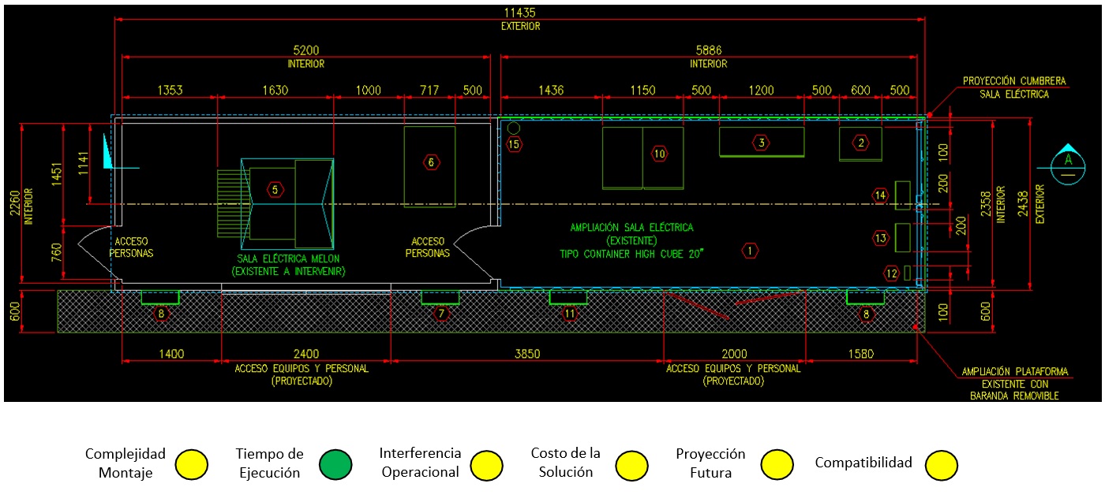Select the dimension value 1200
The image size is (1105, 502).
(x=761, y=91)
